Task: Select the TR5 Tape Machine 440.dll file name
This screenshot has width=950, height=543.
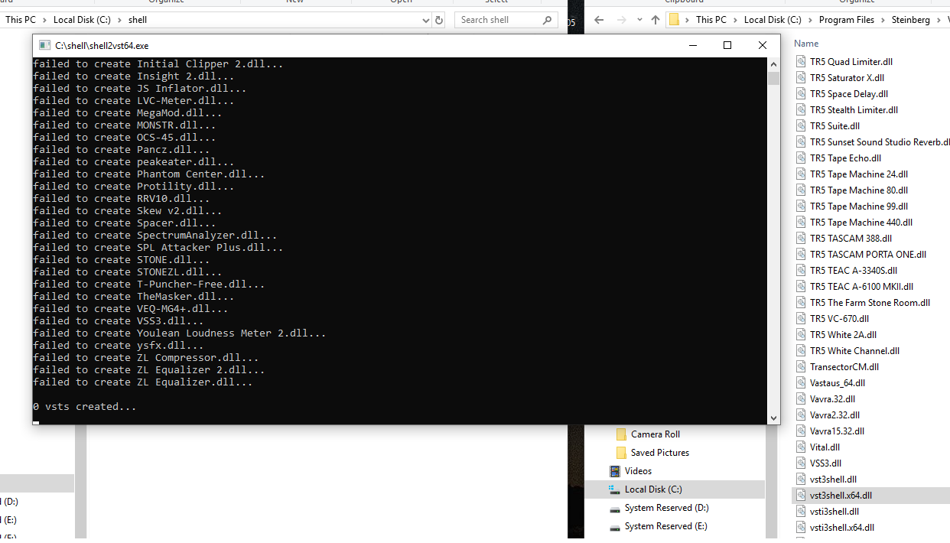Action: [x=861, y=223]
